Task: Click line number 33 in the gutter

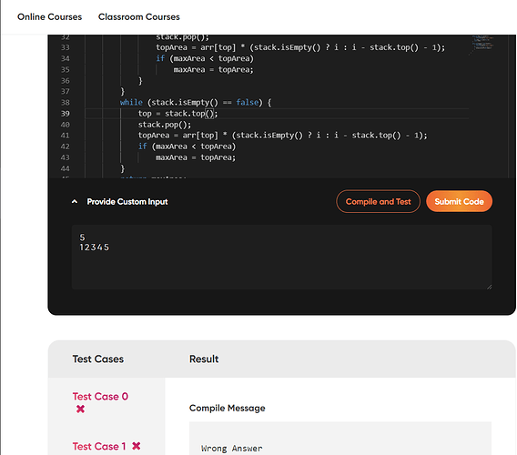Action: (66, 47)
